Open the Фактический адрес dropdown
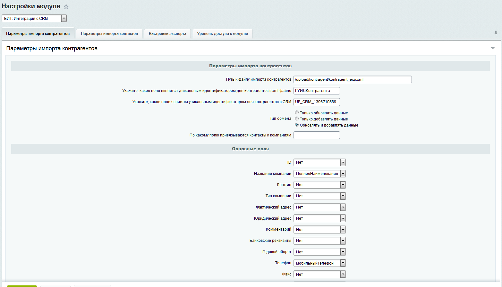Viewport: 502px width, 287px height. (x=343, y=207)
